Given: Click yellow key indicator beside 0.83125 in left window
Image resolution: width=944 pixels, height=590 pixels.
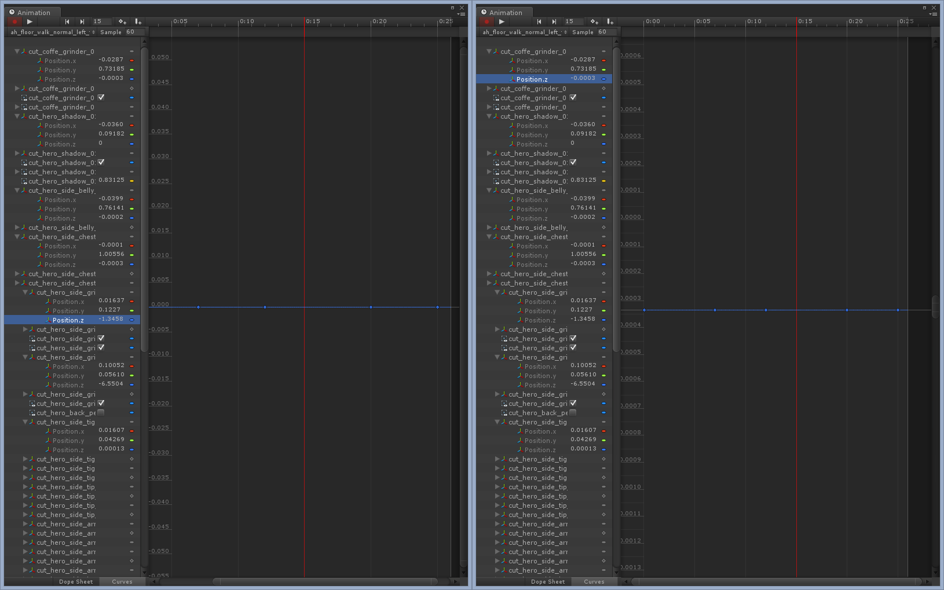Looking at the screenshot, I should (131, 181).
